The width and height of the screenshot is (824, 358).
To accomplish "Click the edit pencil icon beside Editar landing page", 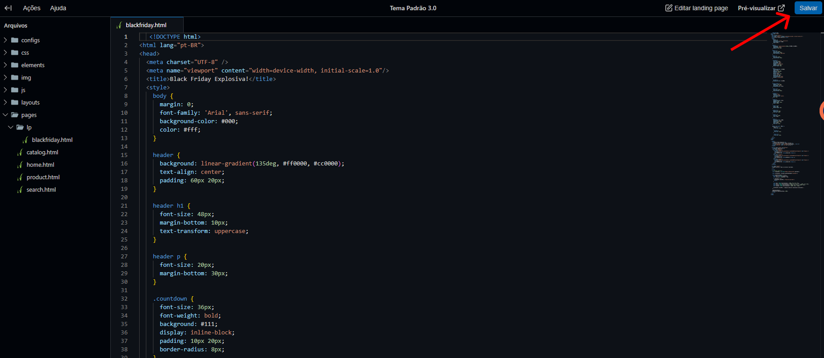I will click(669, 8).
